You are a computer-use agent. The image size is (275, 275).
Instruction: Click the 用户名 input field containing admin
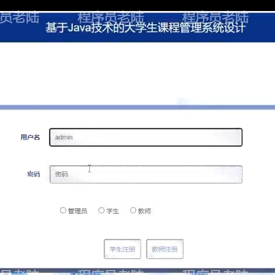pyautogui.click(x=146, y=137)
